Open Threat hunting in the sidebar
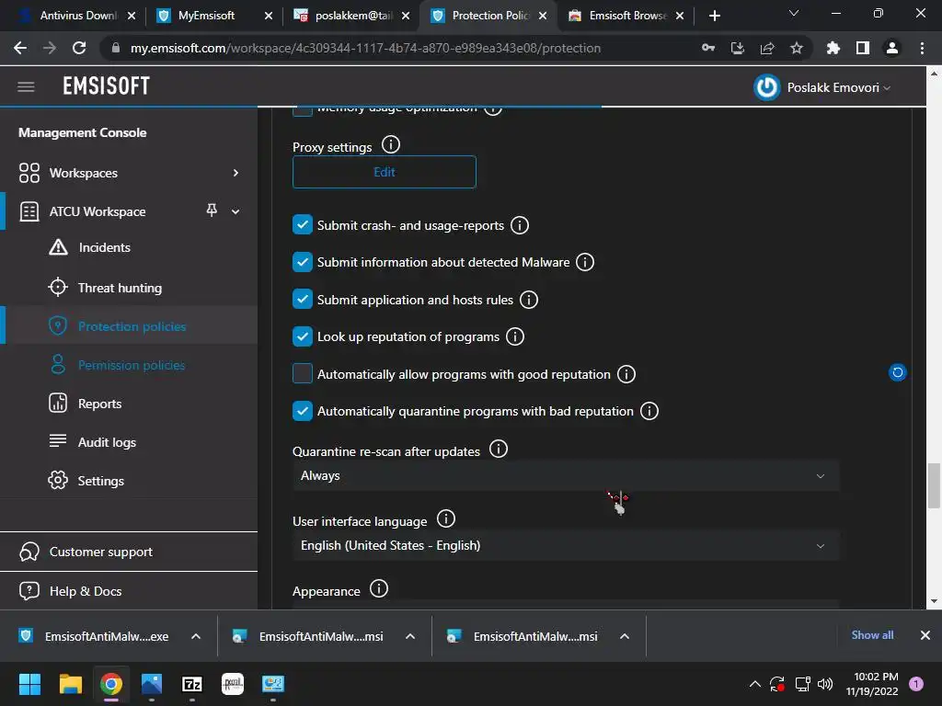Image resolution: width=942 pixels, height=706 pixels. (120, 288)
